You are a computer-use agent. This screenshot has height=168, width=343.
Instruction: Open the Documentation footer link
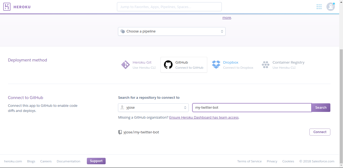click(x=69, y=161)
